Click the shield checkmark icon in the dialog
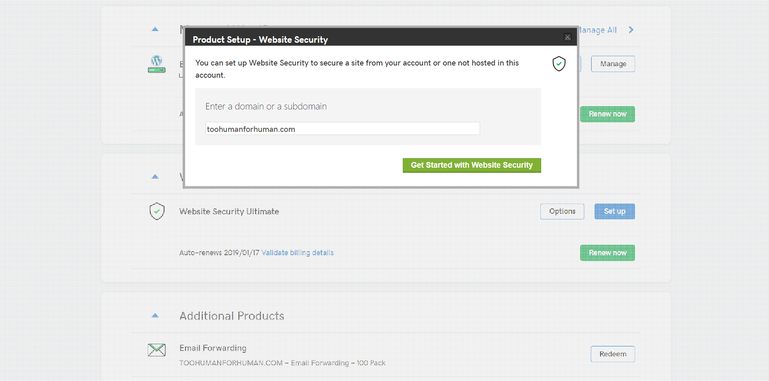This screenshot has height=381, width=769. 559,64
